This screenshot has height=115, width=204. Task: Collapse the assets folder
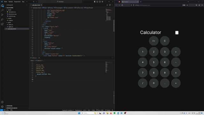click(x=9, y=10)
